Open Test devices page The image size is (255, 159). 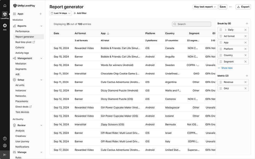22,112
